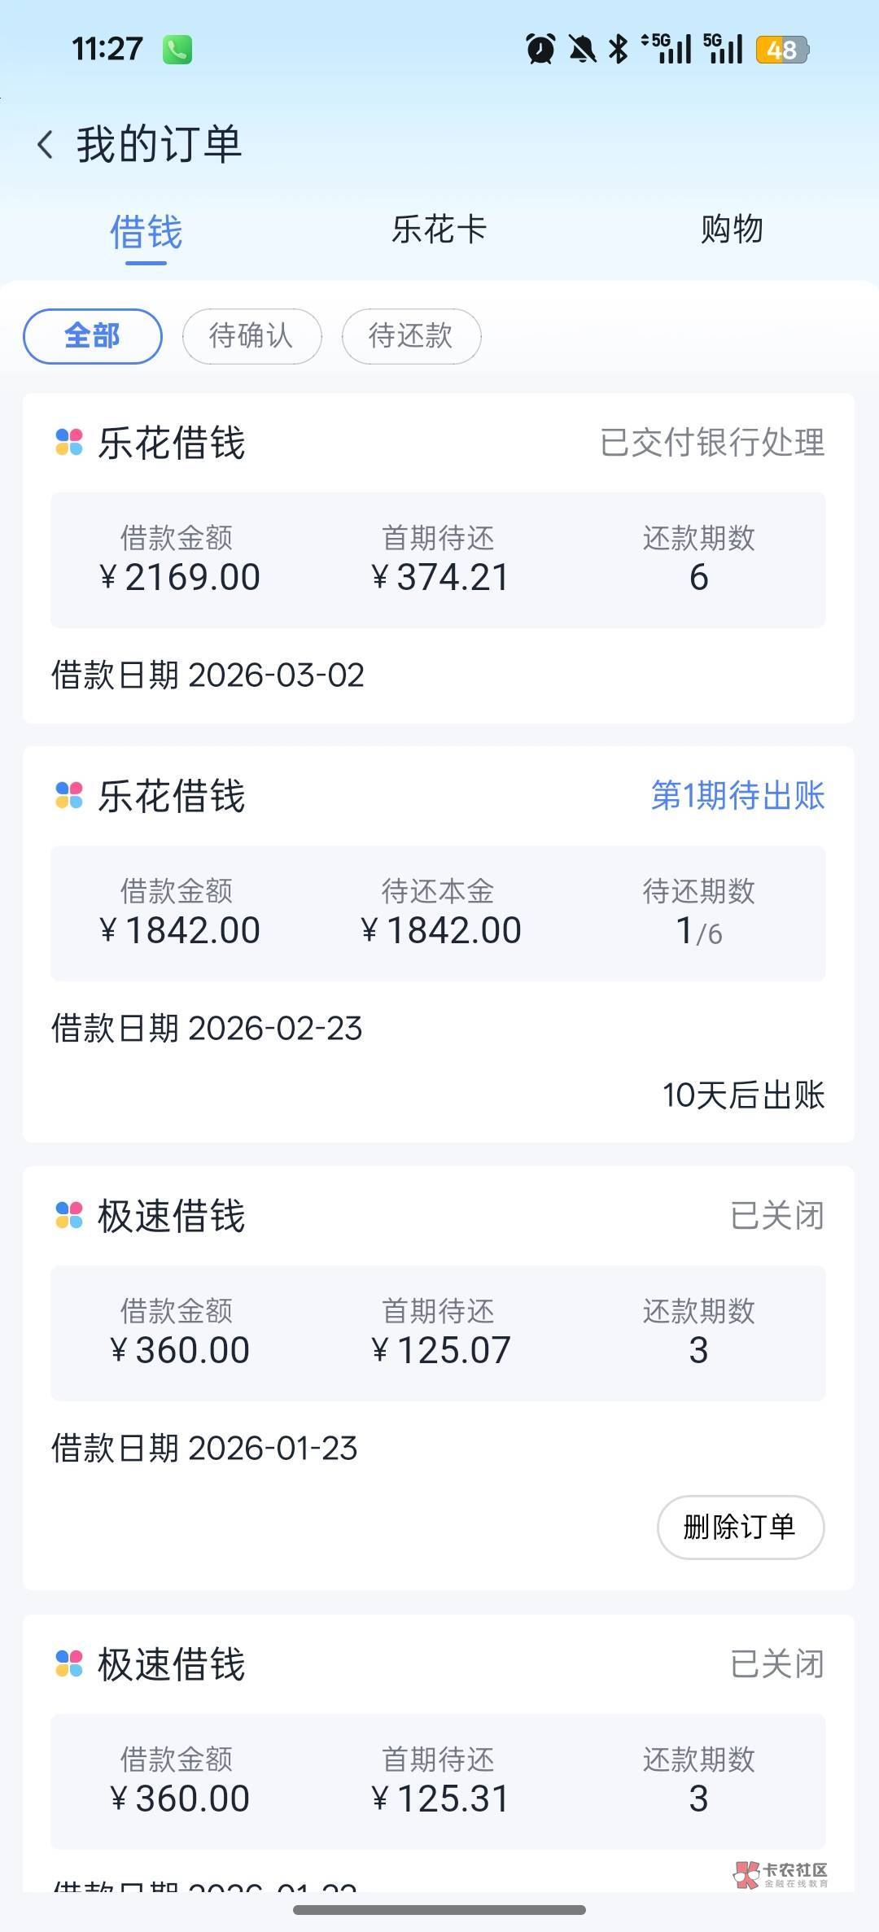Switch to the 乐花卡 tab
Viewport: 879px width, 1932px height.
pos(439,229)
